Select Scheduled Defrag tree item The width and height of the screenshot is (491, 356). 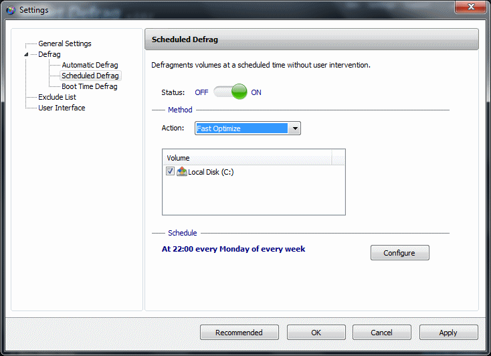[x=90, y=76]
